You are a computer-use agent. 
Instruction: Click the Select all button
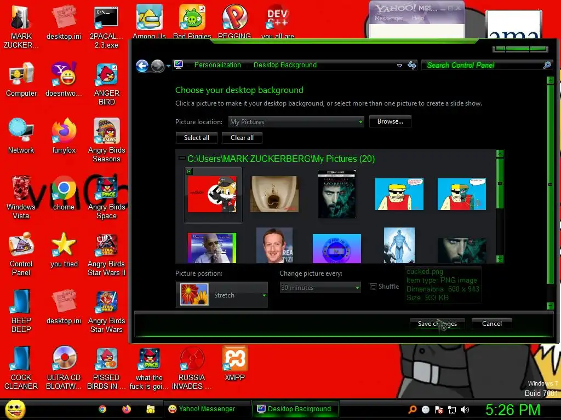pos(197,138)
